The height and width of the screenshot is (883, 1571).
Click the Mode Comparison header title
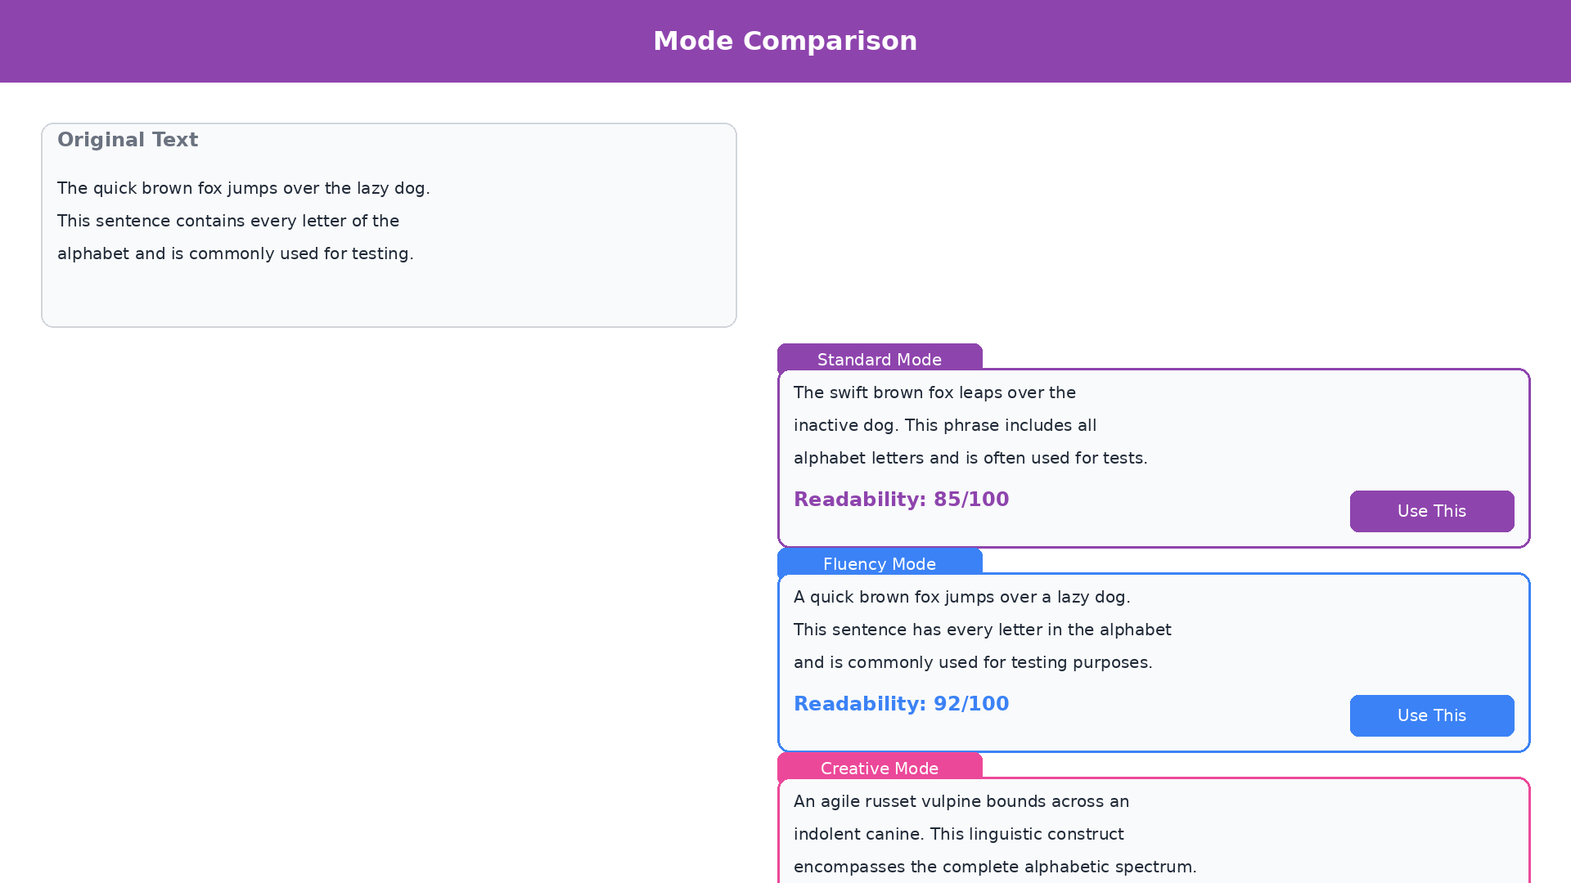tap(785, 41)
